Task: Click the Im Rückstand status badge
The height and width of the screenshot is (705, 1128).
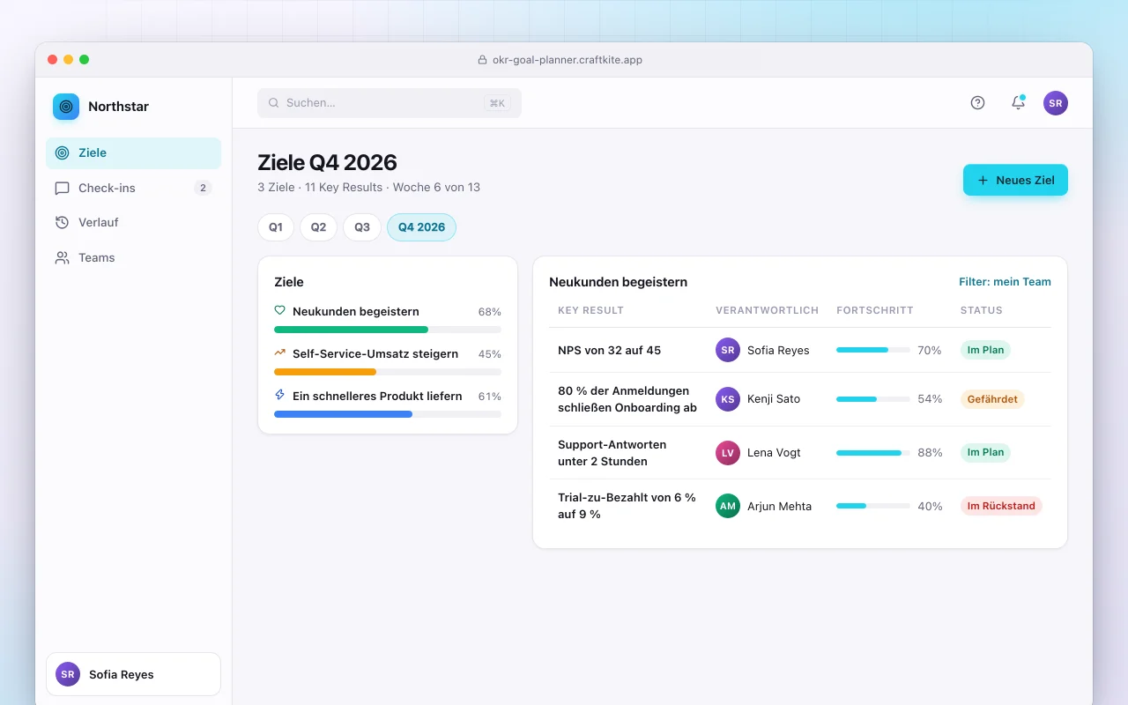Action: click(x=1001, y=506)
